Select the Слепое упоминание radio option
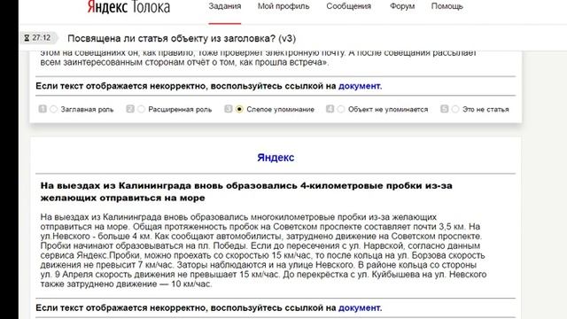 click(x=239, y=109)
